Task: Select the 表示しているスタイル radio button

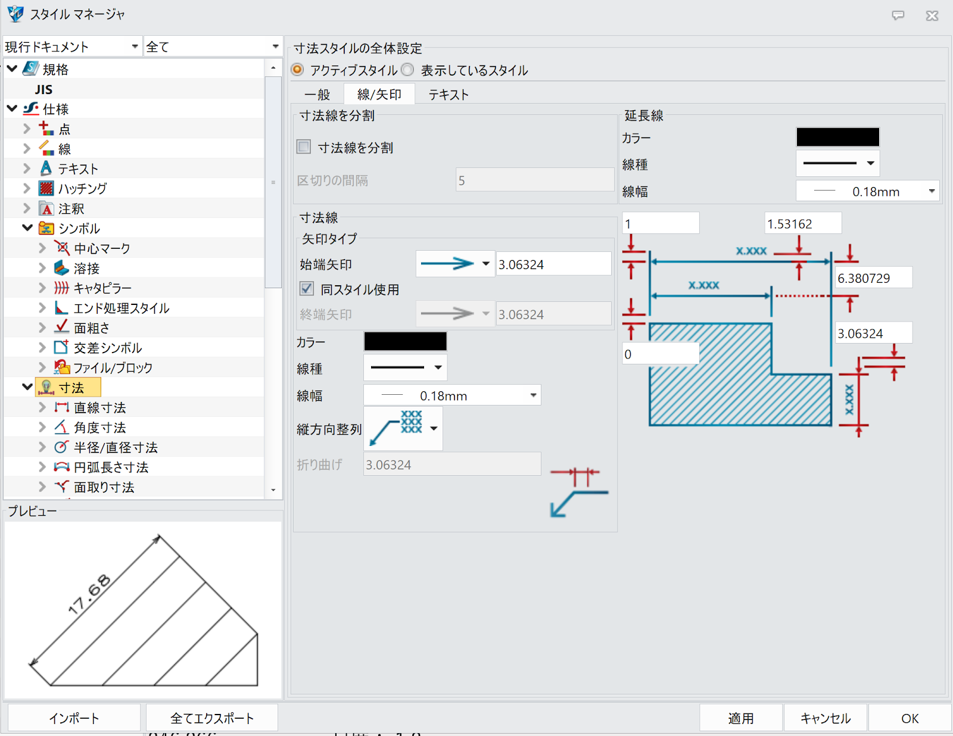Action: pyautogui.click(x=407, y=70)
